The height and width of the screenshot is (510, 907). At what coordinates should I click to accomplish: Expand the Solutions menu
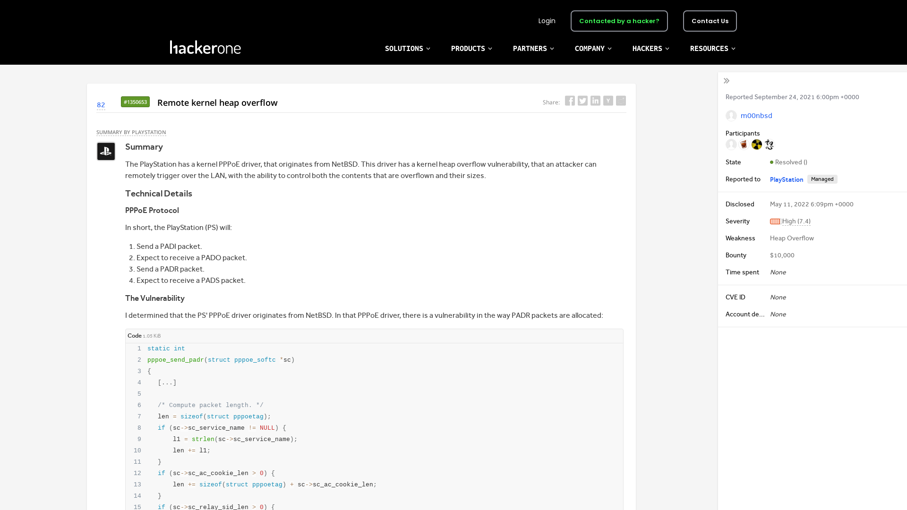coord(408,49)
